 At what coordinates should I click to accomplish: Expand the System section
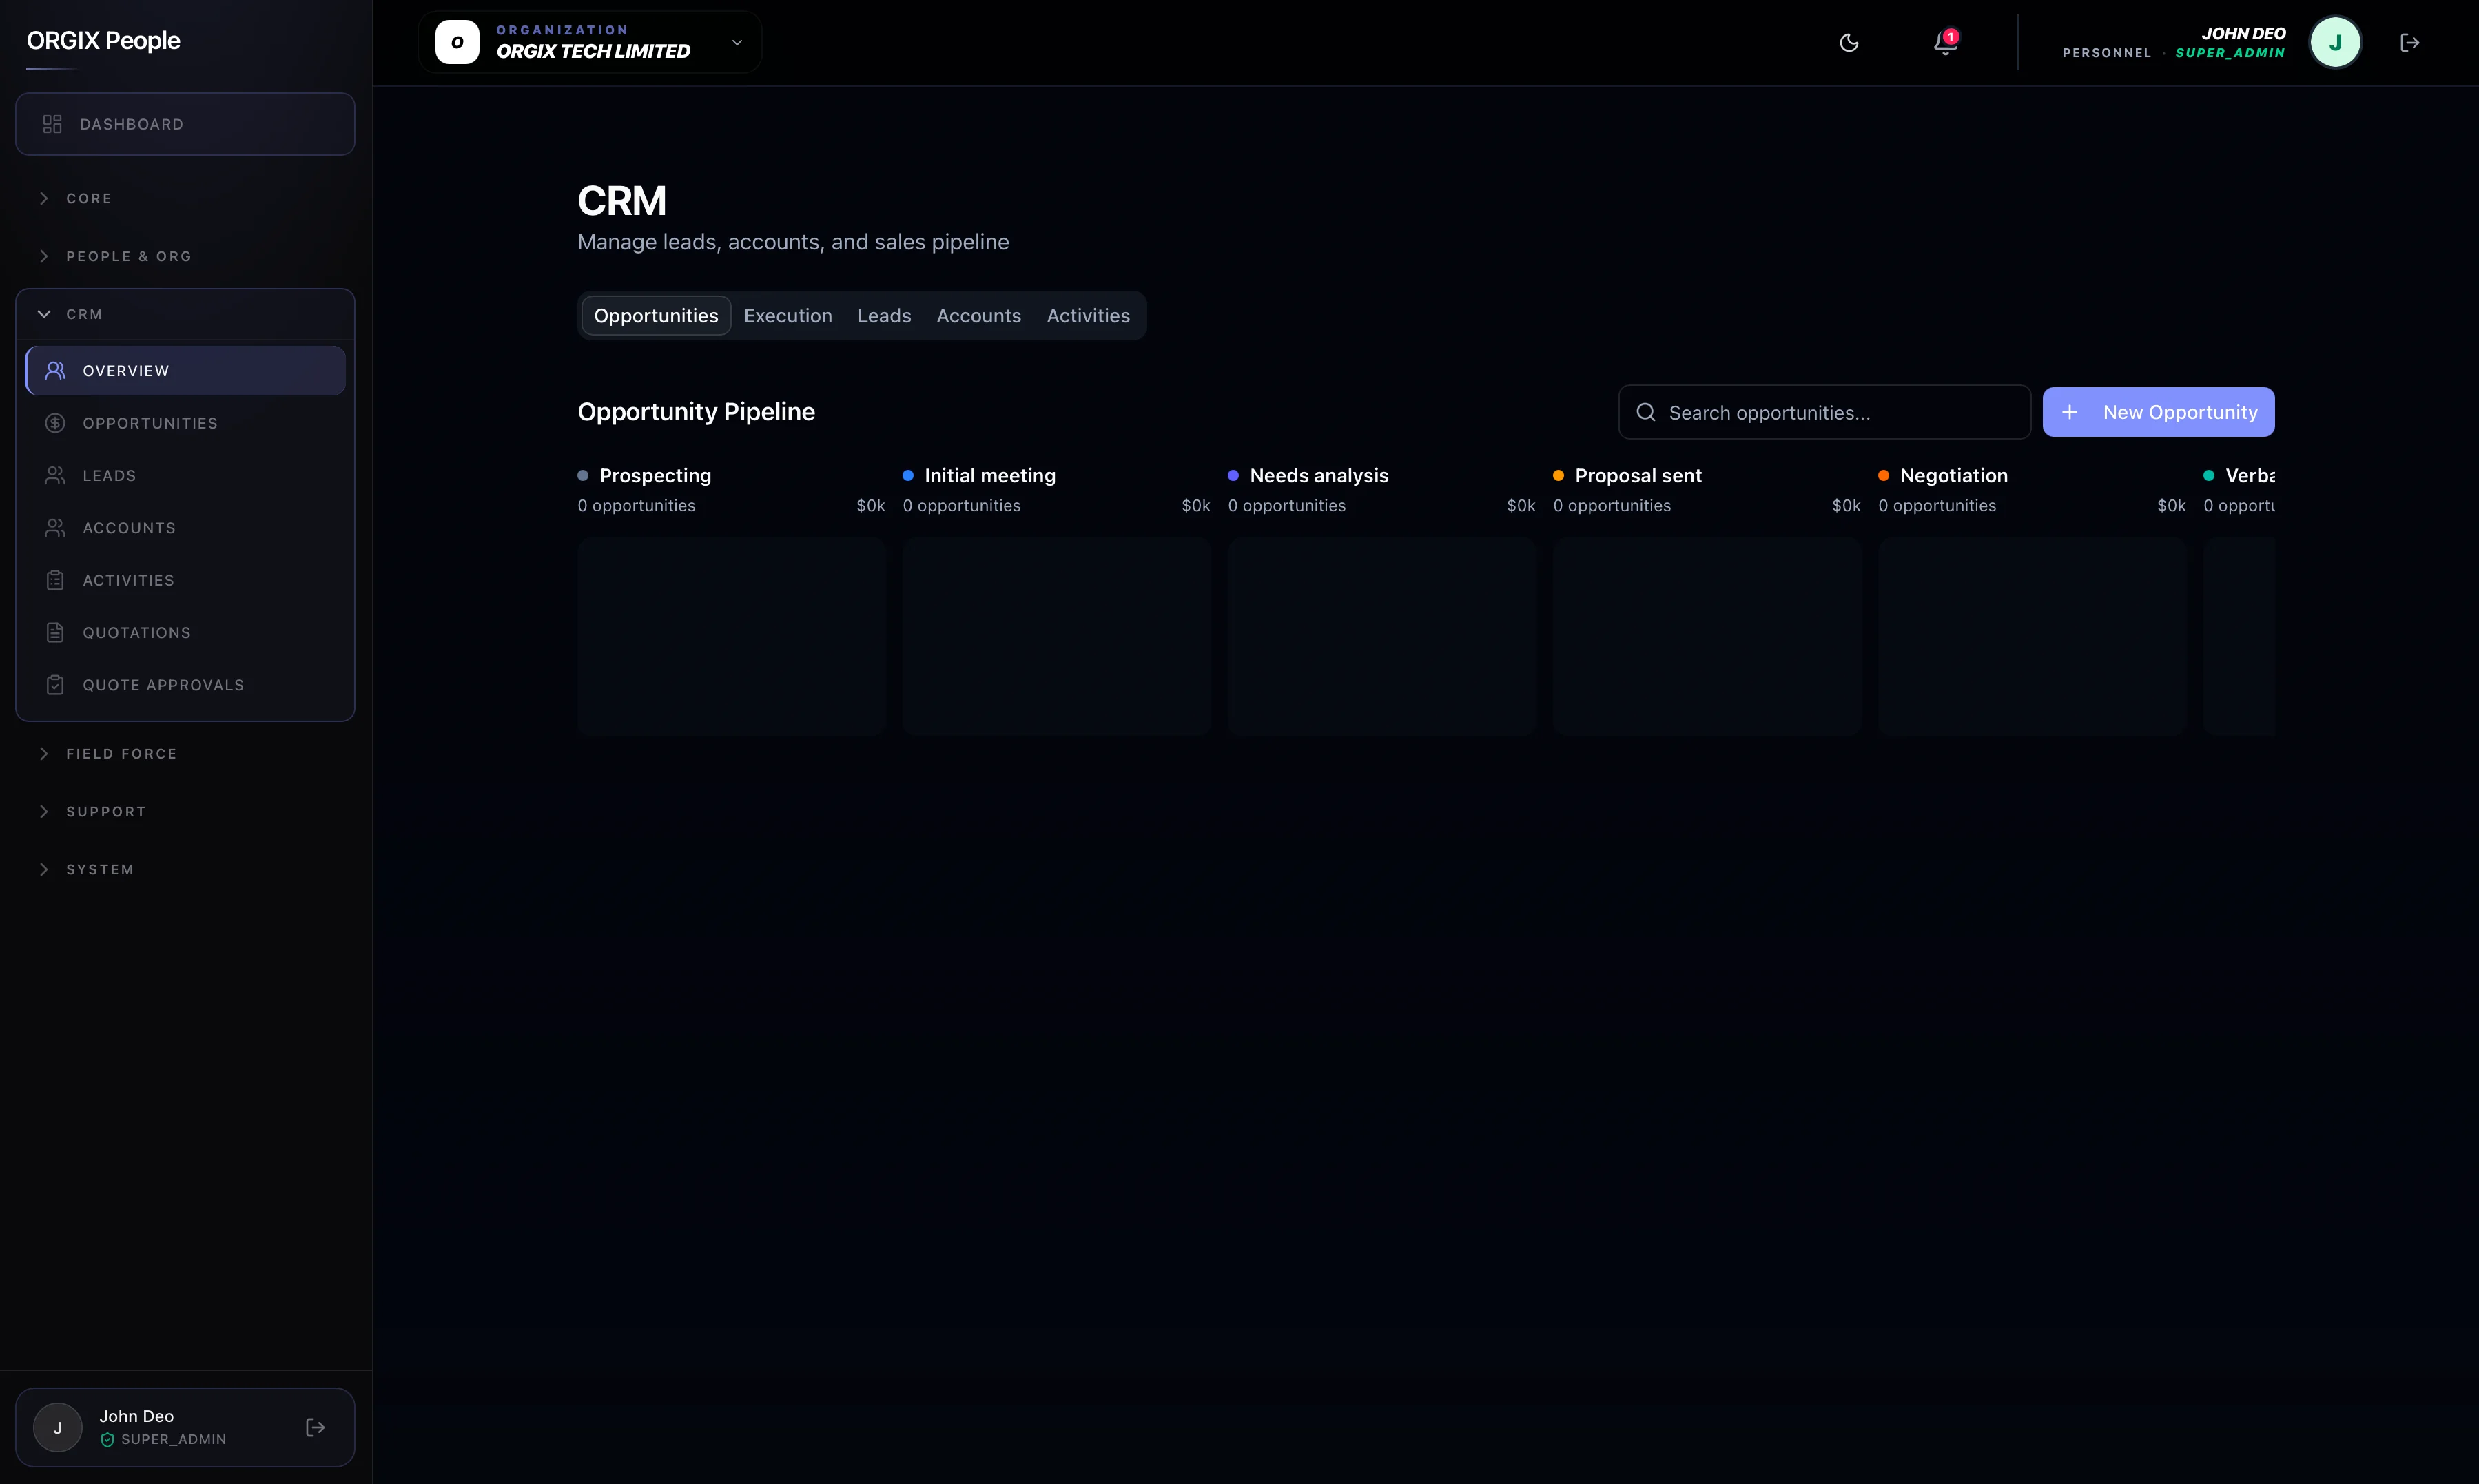tap(185, 870)
